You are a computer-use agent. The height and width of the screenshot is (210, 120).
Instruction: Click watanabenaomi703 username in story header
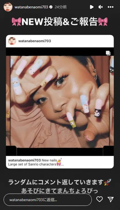(31, 7)
